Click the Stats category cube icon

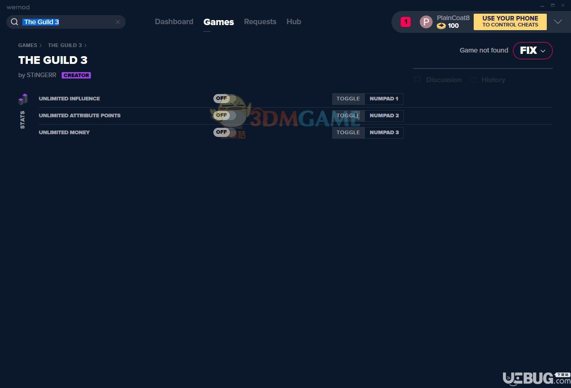pyautogui.click(x=23, y=99)
